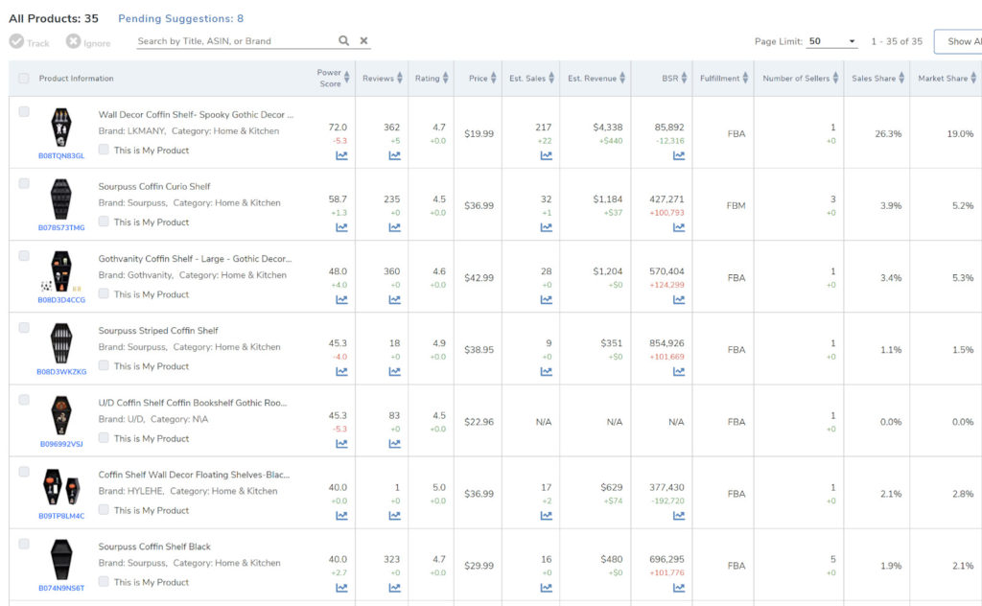Open the Page Limit dropdown
This screenshot has height=606, width=982.
pyautogui.click(x=831, y=41)
